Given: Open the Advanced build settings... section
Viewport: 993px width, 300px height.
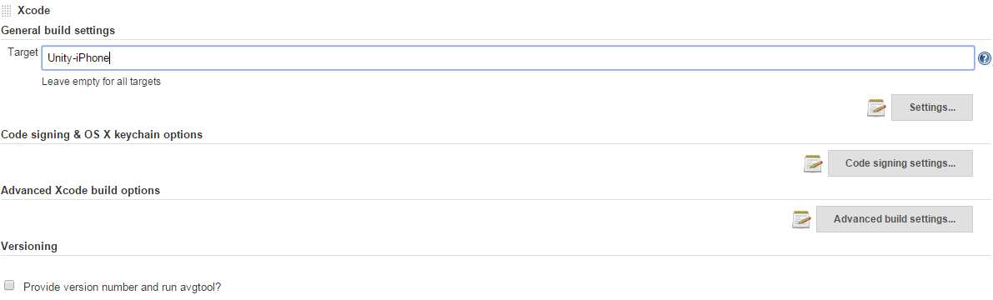Looking at the screenshot, I should pos(895,219).
